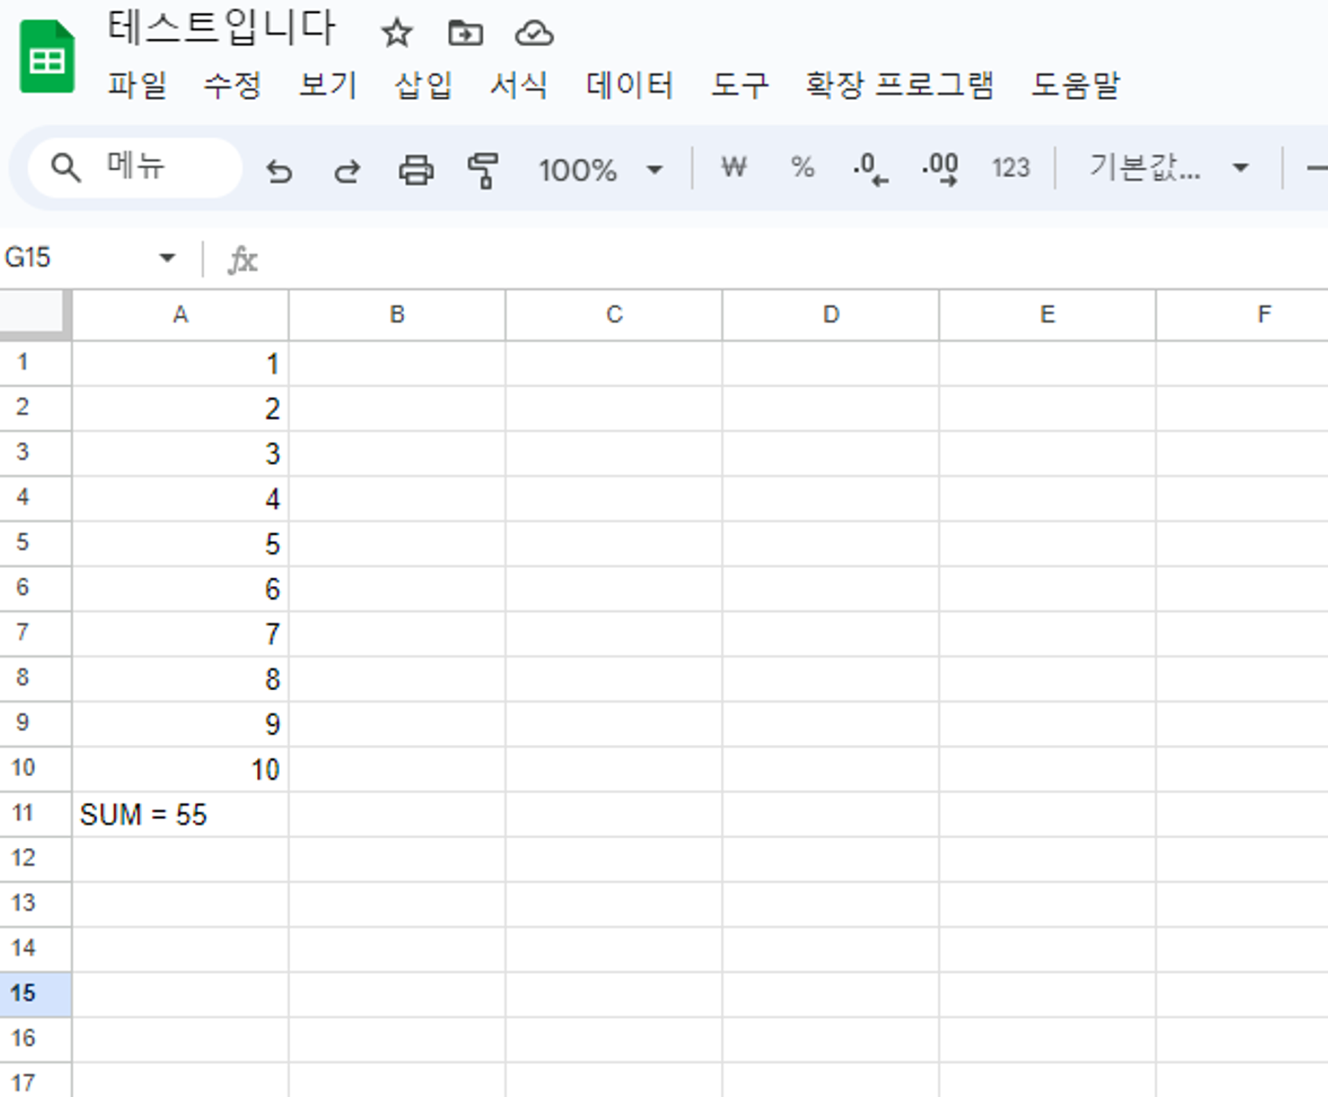This screenshot has width=1328, height=1097.
Task: Decrease font size with minus button
Action: coord(1317,168)
